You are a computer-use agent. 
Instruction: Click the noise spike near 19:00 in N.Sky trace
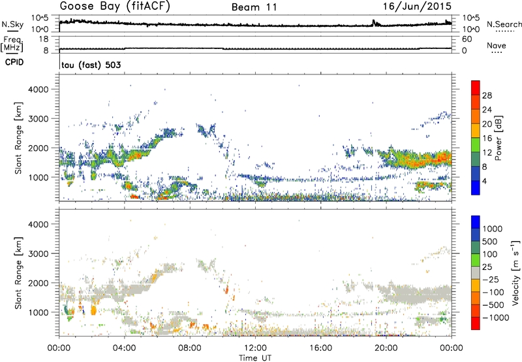click(x=373, y=22)
